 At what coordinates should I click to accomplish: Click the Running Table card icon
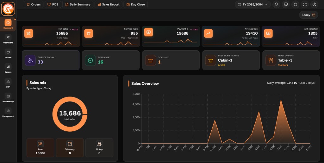click(x=89, y=34)
